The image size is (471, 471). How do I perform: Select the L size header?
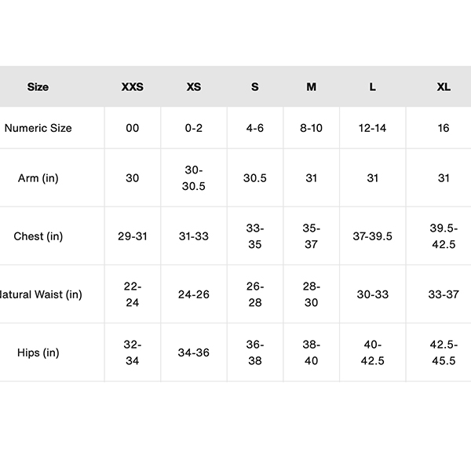click(373, 87)
